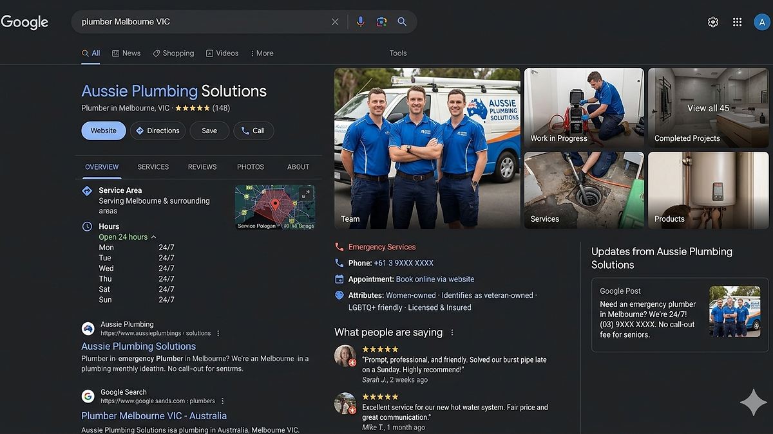
Task: Open Google Lens image search
Action: (381, 22)
